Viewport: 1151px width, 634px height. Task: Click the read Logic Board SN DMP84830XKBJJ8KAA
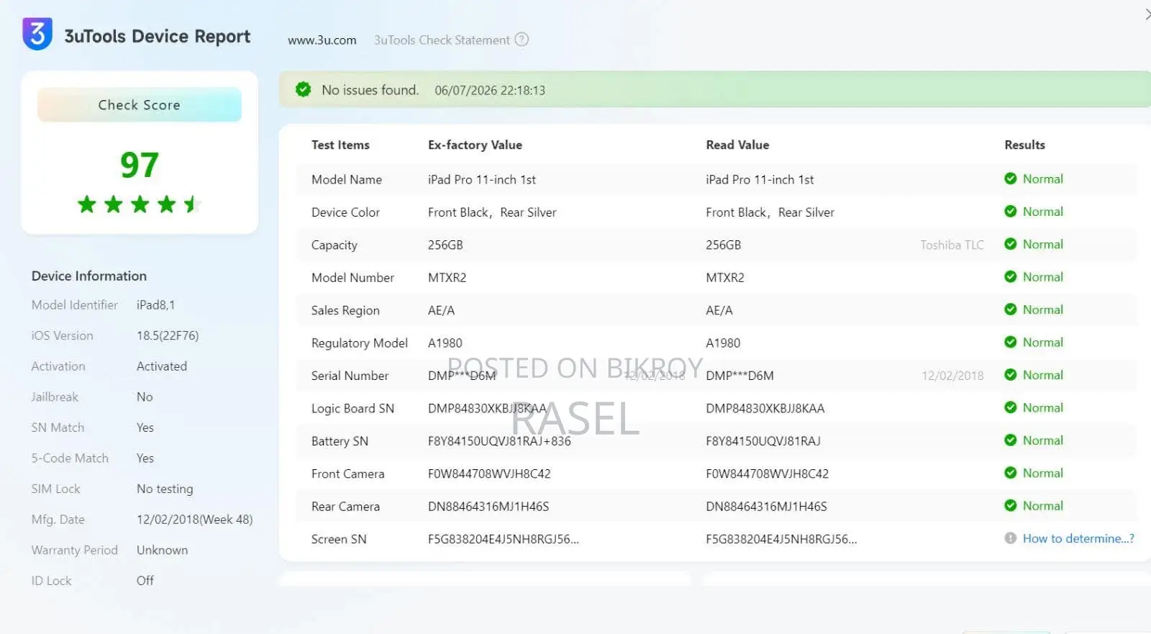(765, 408)
